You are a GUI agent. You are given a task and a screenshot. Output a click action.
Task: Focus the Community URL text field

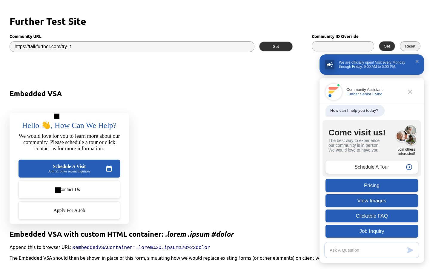coord(132,47)
